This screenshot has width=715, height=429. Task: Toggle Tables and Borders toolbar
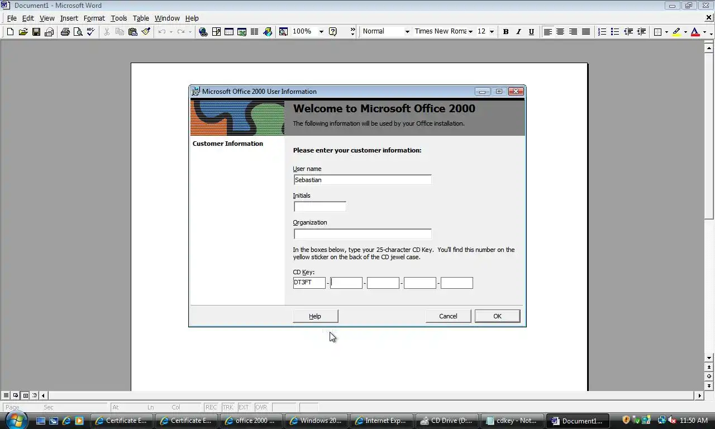[x=216, y=32]
